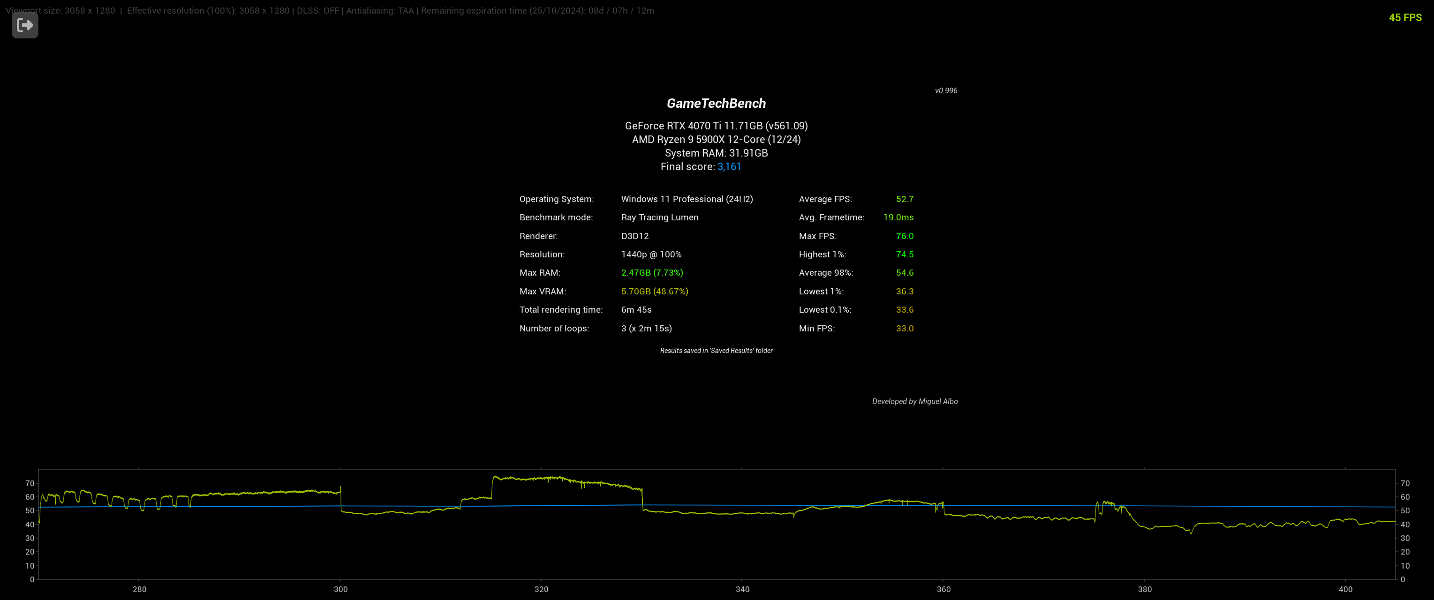Click the Max VRAM value 5.70GB (48.67%)
1434x600 pixels.
tap(654, 292)
